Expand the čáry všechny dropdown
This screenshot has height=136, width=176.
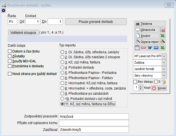(x=164, y=76)
